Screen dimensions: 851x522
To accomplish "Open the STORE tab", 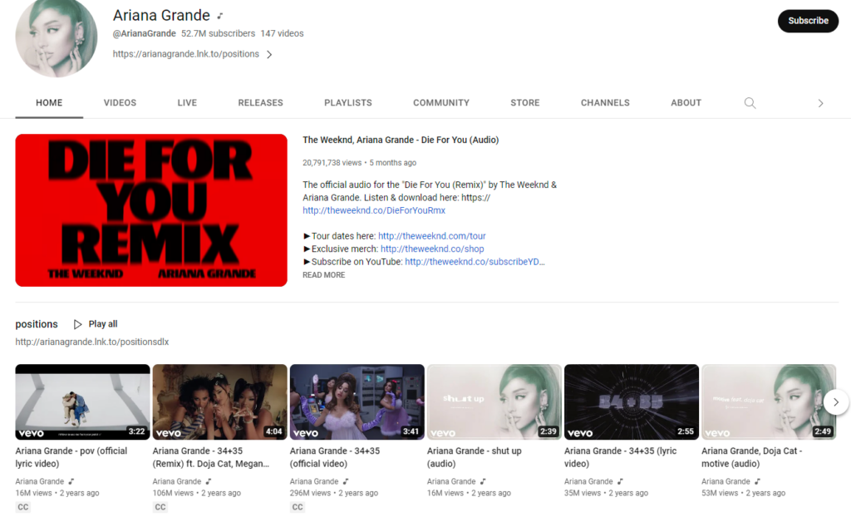I will [x=525, y=102].
